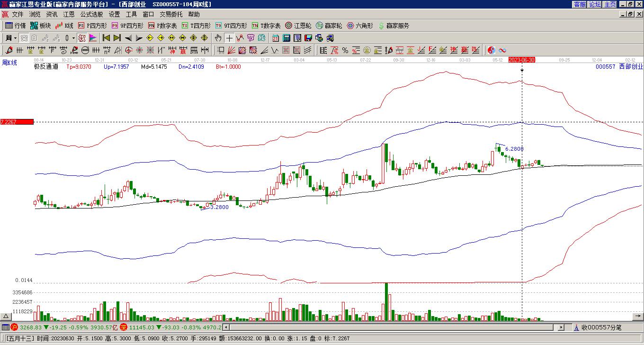This screenshot has height=345, width=644.
Task: Click the yellow diamond left-arrow icon
Action: click(x=150, y=38)
